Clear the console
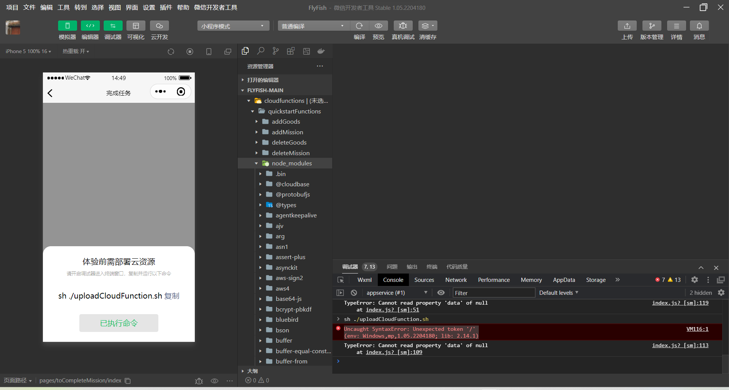Image resolution: width=729 pixels, height=390 pixels. tap(354, 292)
